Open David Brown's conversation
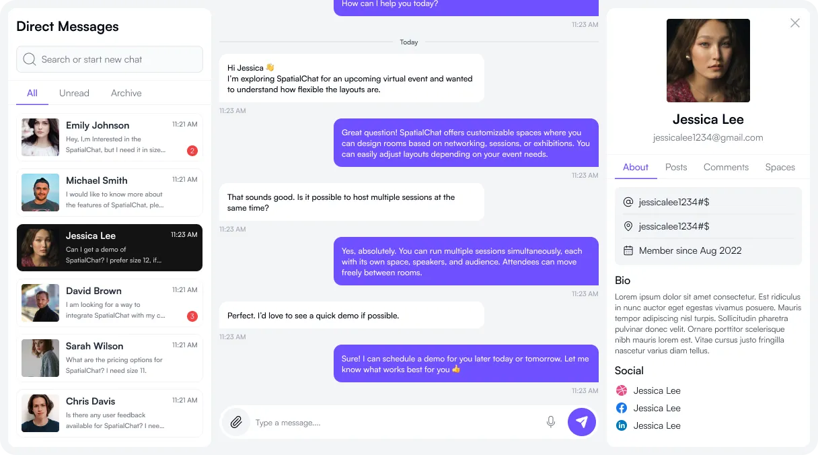 pos(110,303)
